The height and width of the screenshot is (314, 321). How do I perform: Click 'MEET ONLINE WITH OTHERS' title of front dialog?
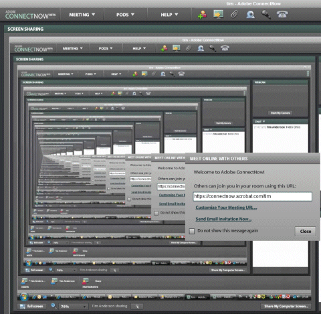tap(219, 159)
